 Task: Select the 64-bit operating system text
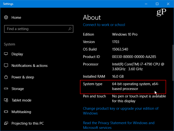coord(135,86)
